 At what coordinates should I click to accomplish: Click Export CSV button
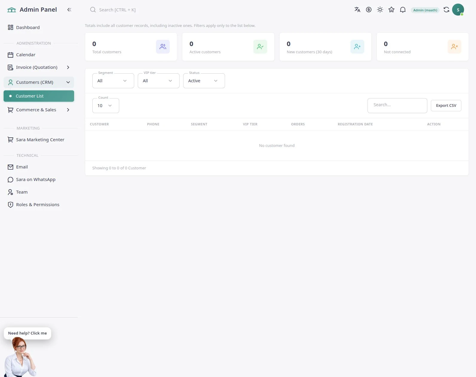pos(446,106)
